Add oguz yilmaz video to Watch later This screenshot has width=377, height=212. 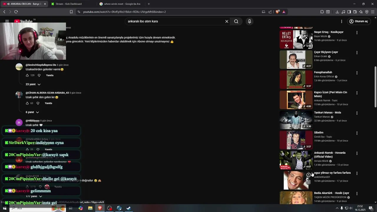[309, 175]
